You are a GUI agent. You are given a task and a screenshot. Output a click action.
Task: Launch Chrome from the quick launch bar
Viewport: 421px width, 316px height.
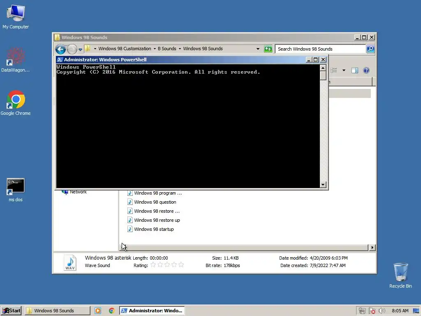[x=112, y=311]
